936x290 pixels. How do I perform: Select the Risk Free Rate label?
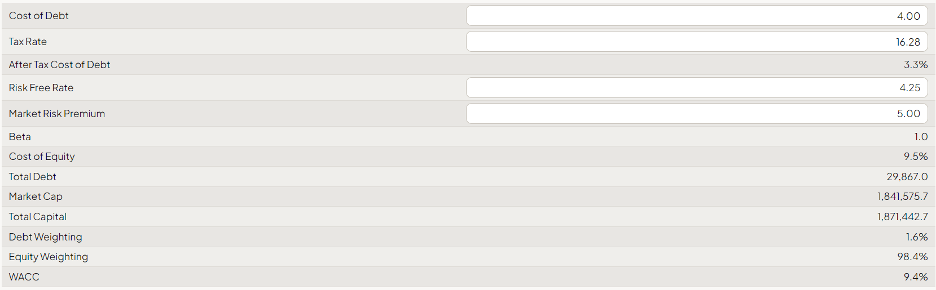[41, 88]
